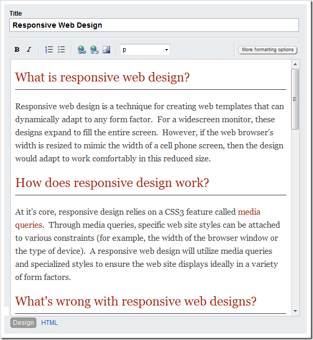The height and width of the screenshot is (340, 313).
Task: Click paragraph starting 'Responsive web design is a technique'
Action: (150, 133)
